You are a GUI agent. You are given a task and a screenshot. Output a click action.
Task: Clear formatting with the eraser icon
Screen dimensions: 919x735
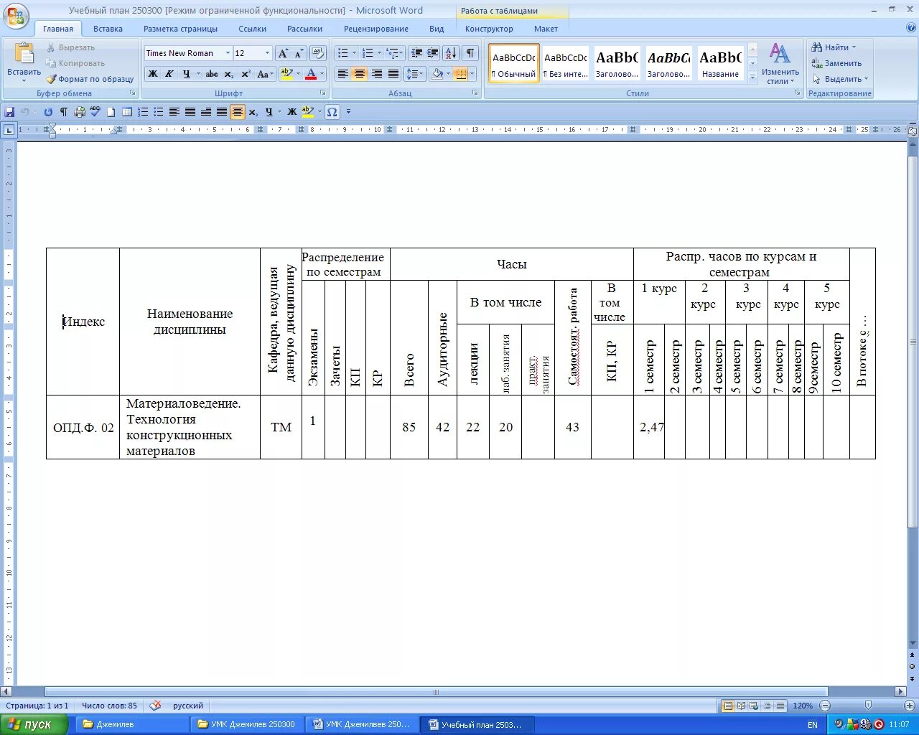point(318,53)
